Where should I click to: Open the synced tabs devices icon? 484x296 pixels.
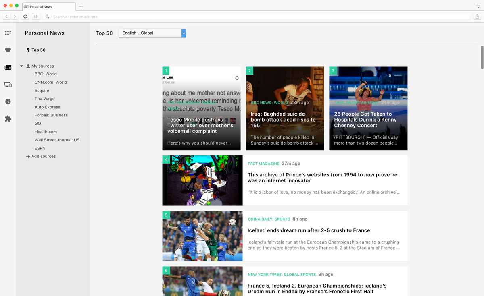click(x=8, y=85)
